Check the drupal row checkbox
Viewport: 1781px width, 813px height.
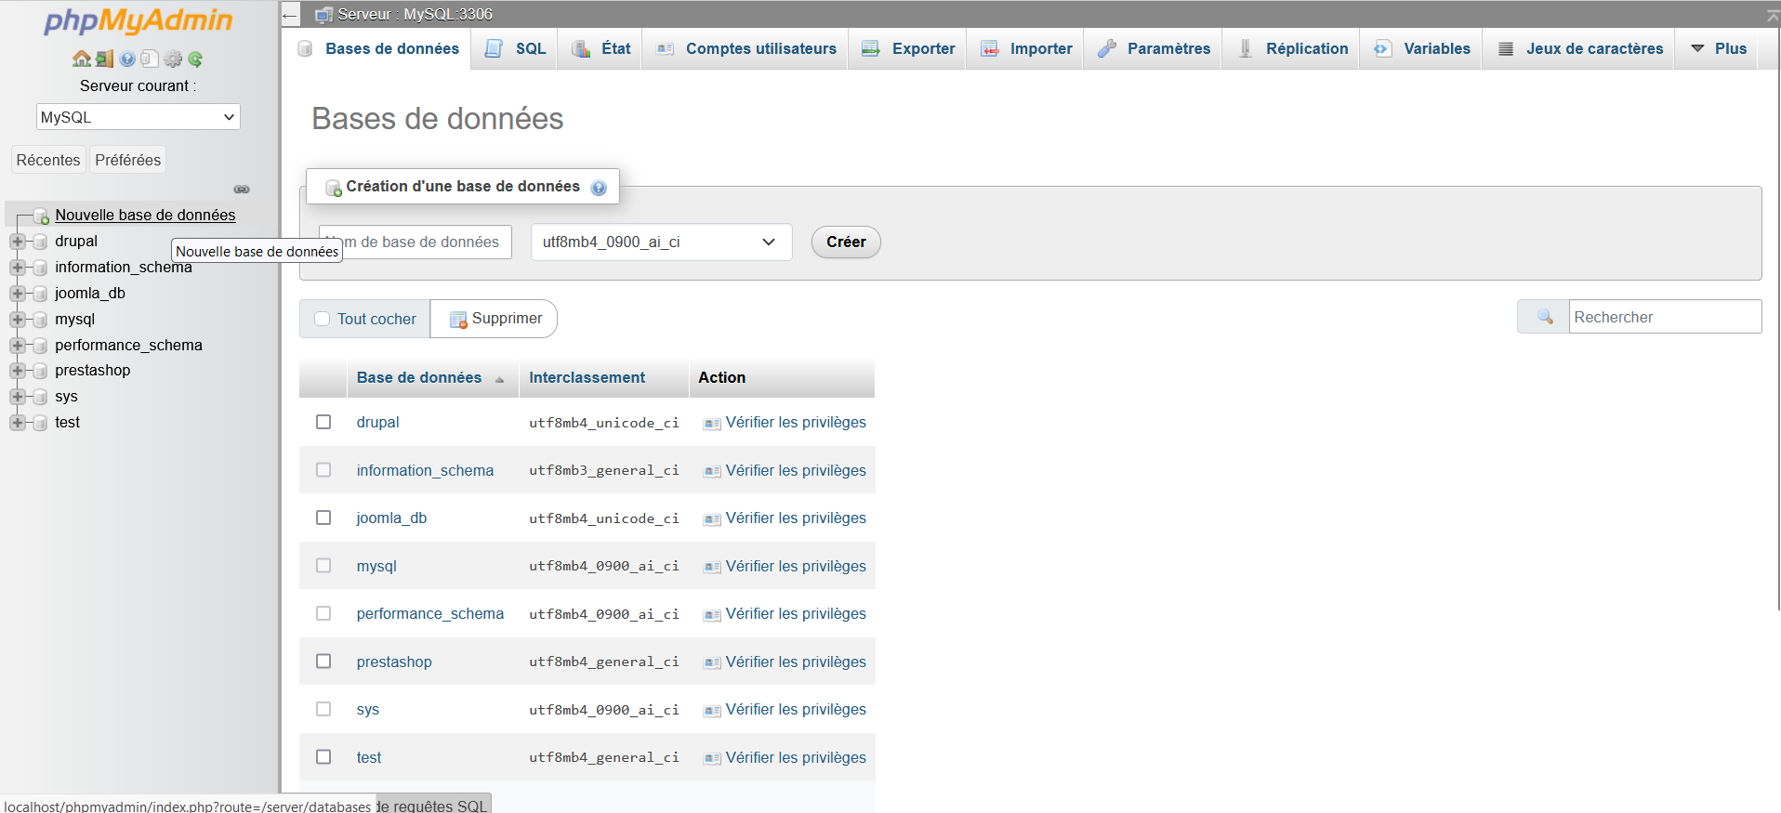[323, 422]
